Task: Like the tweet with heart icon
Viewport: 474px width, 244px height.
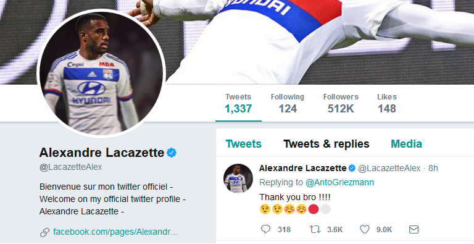Action: tap(365, 229)
